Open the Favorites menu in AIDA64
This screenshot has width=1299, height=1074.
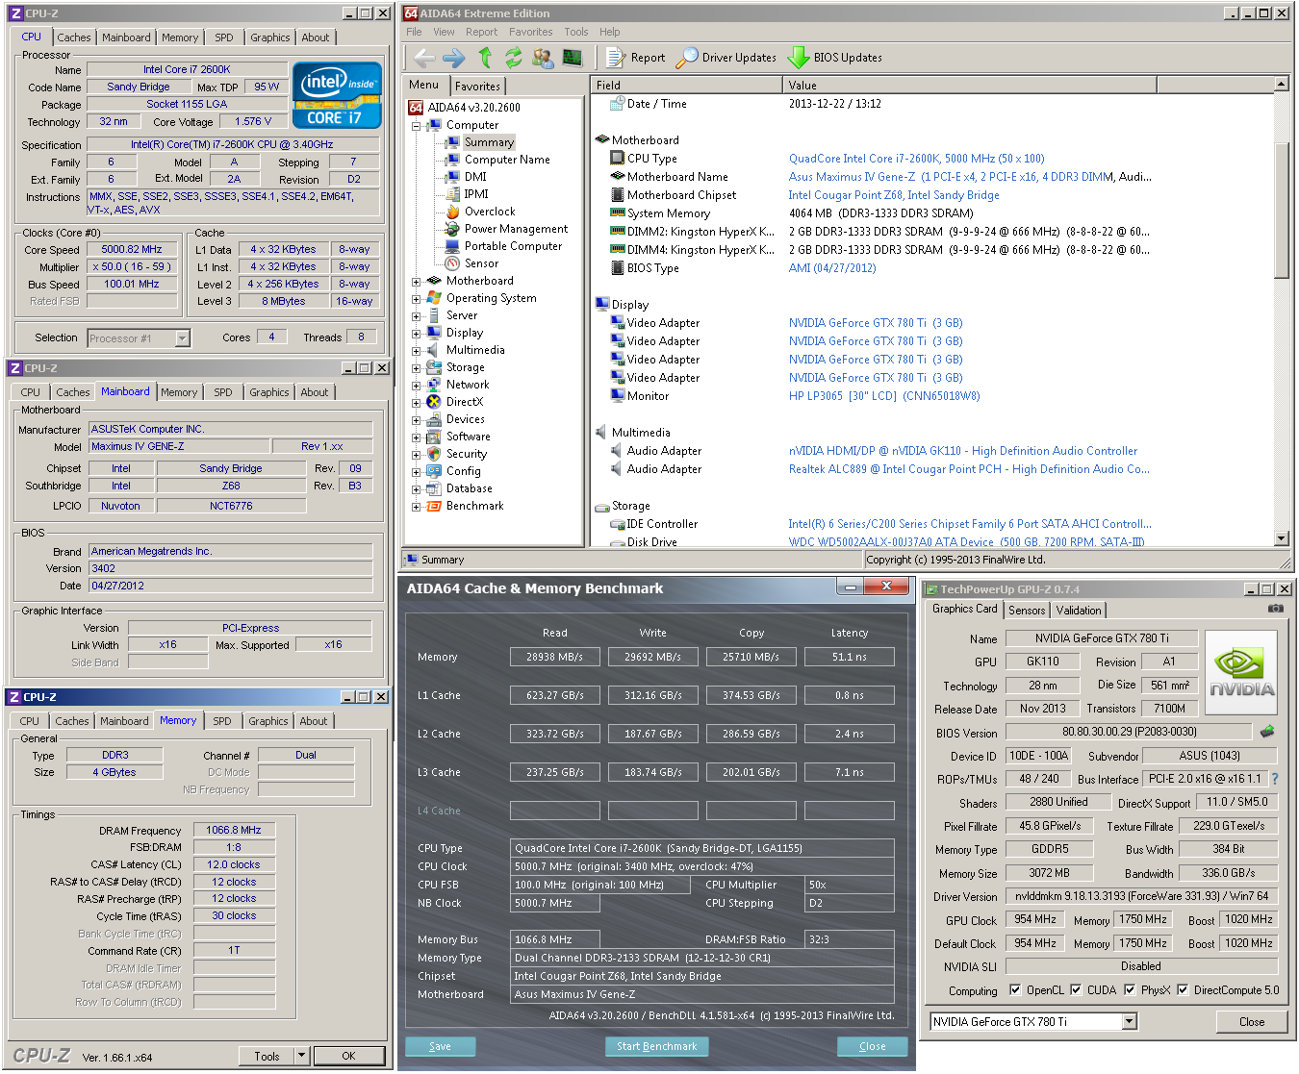coord(530,32)
